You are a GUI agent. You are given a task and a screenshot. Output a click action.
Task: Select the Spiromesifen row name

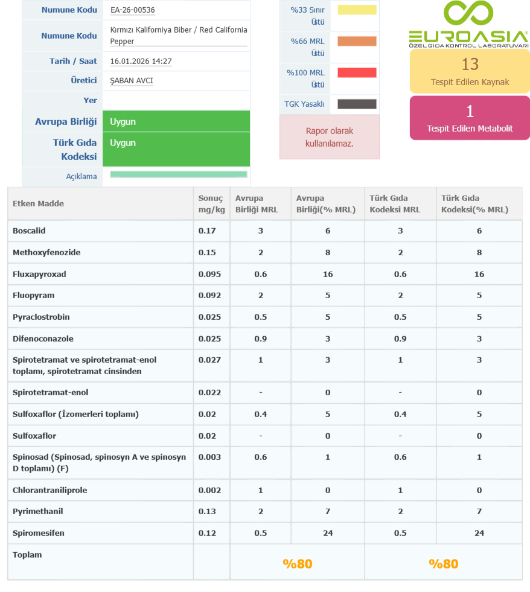coord(38,533)
